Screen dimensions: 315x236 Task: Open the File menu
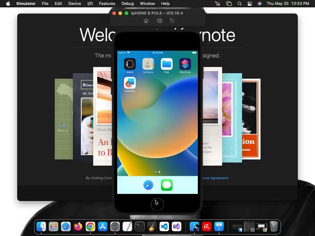45,4
